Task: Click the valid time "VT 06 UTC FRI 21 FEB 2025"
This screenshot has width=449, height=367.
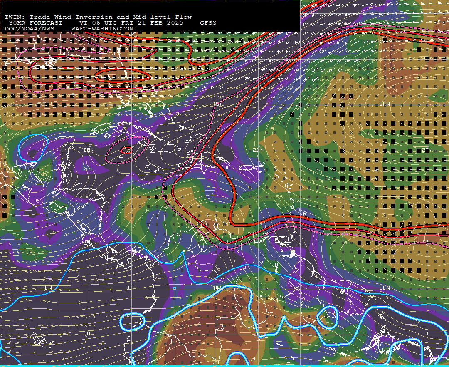Action: 131,23
